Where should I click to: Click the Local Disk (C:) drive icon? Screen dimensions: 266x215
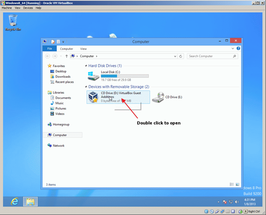pyautogui.click(x=93, y=76)
